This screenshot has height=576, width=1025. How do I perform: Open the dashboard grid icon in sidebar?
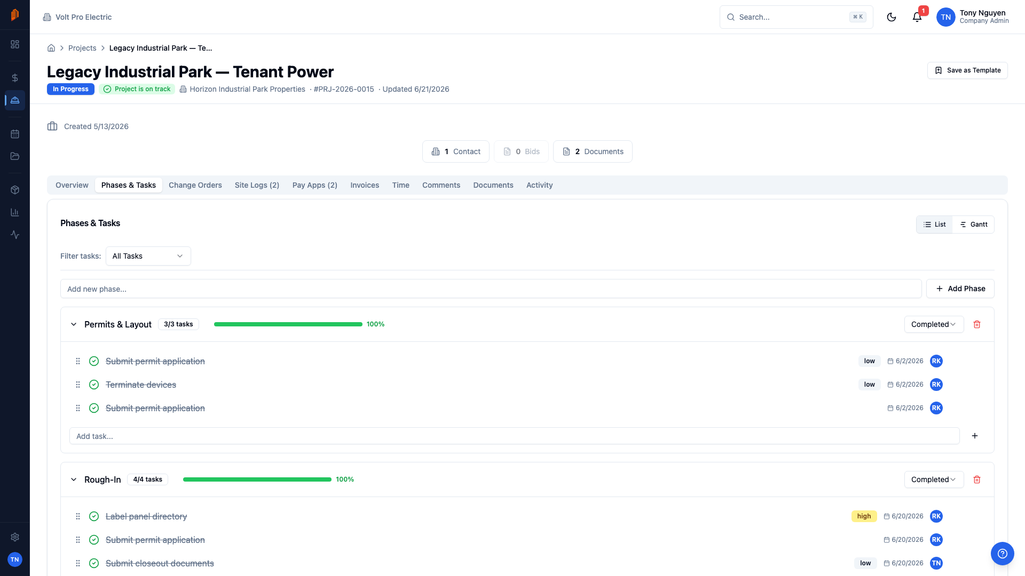click(x=15, y=44)
